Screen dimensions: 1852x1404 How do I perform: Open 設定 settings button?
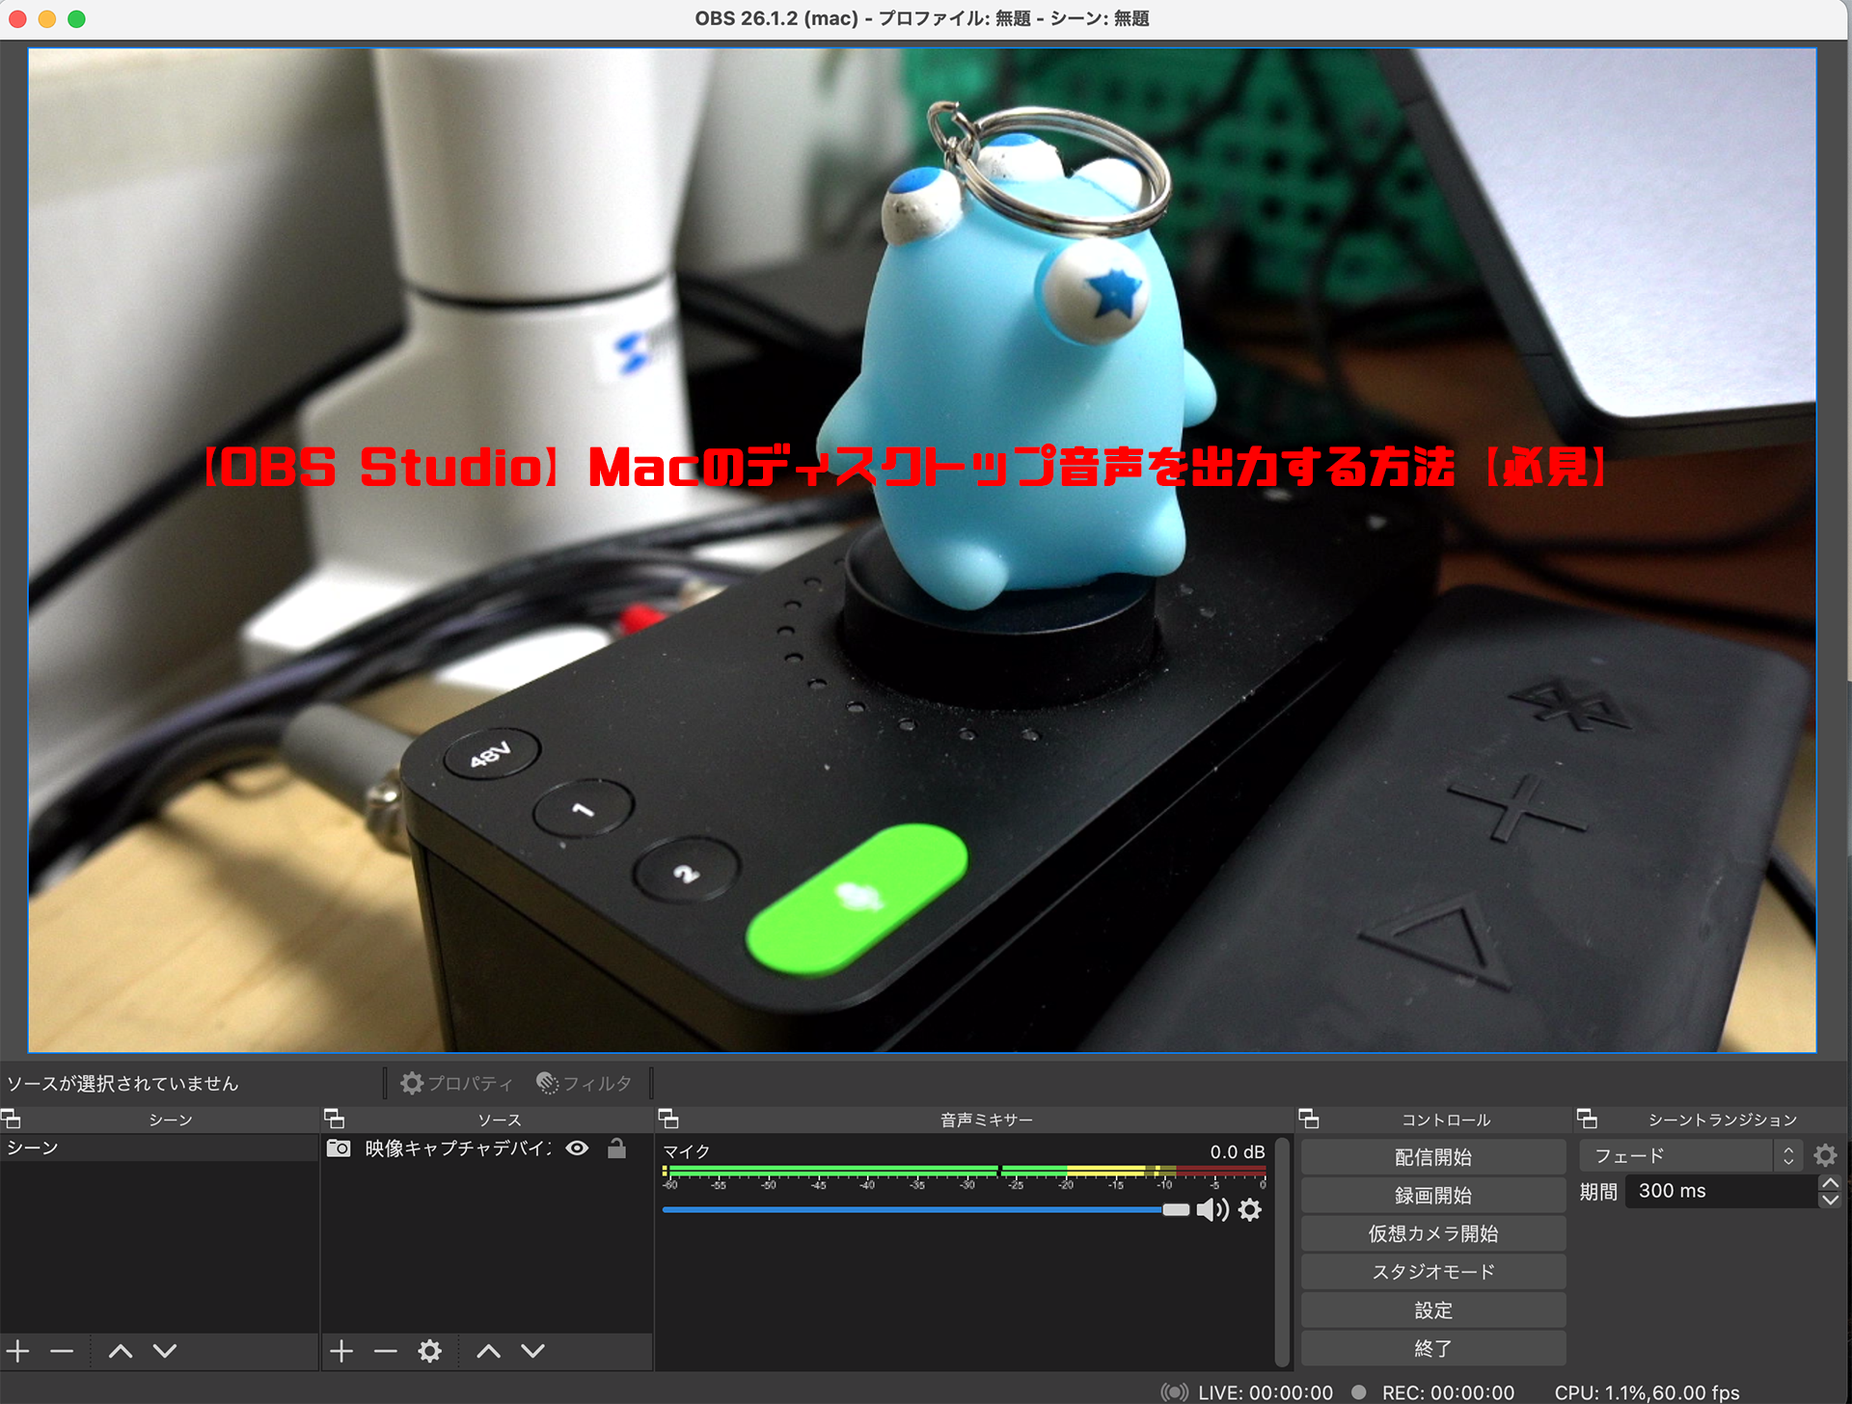click(1433, 1310)
